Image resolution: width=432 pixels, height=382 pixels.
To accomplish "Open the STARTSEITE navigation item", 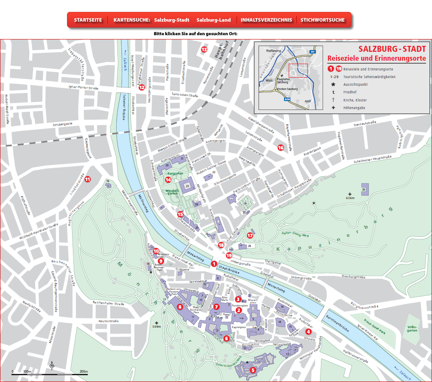I will 88,20.
